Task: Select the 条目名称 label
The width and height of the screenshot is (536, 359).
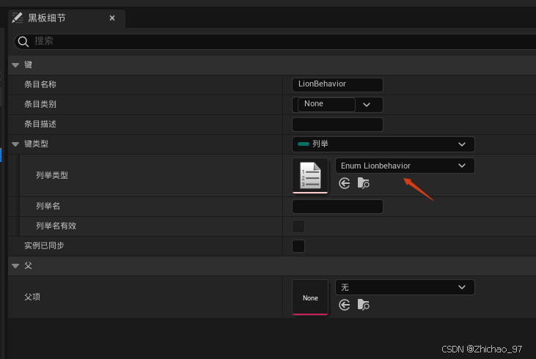Action: (x=40, y=84)
